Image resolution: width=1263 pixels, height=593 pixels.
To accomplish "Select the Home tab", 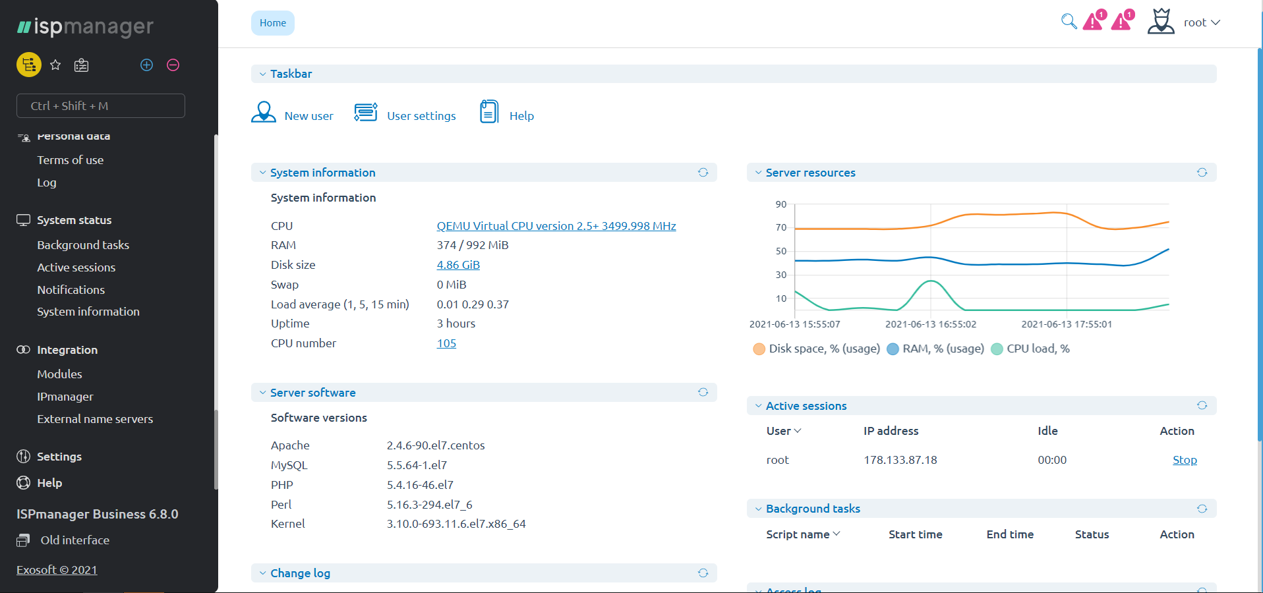I will tap(272, 23).
